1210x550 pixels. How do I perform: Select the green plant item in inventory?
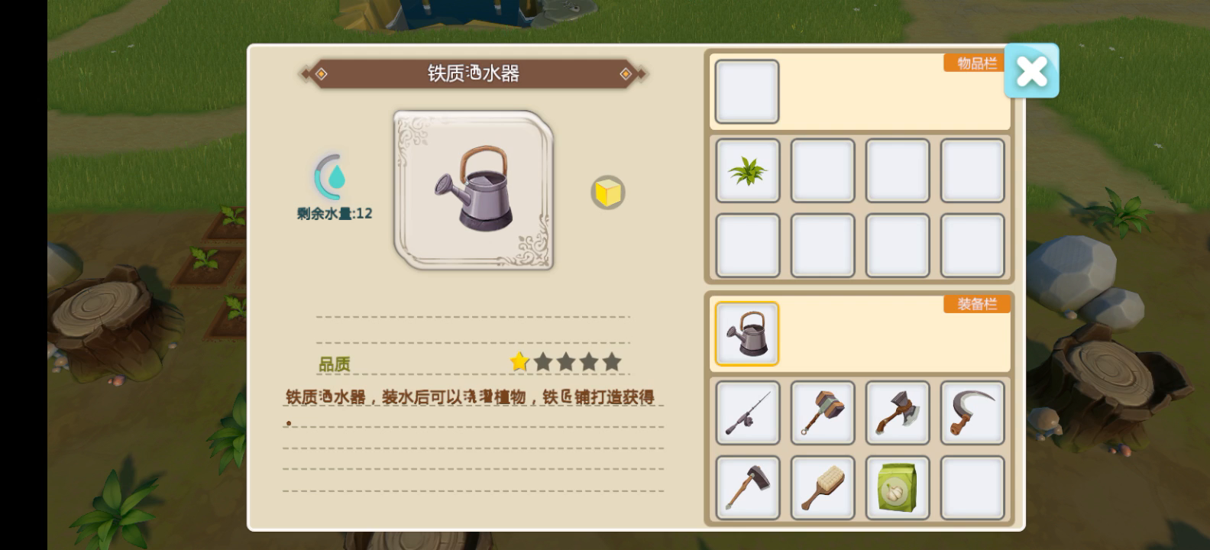click(747, 170)
